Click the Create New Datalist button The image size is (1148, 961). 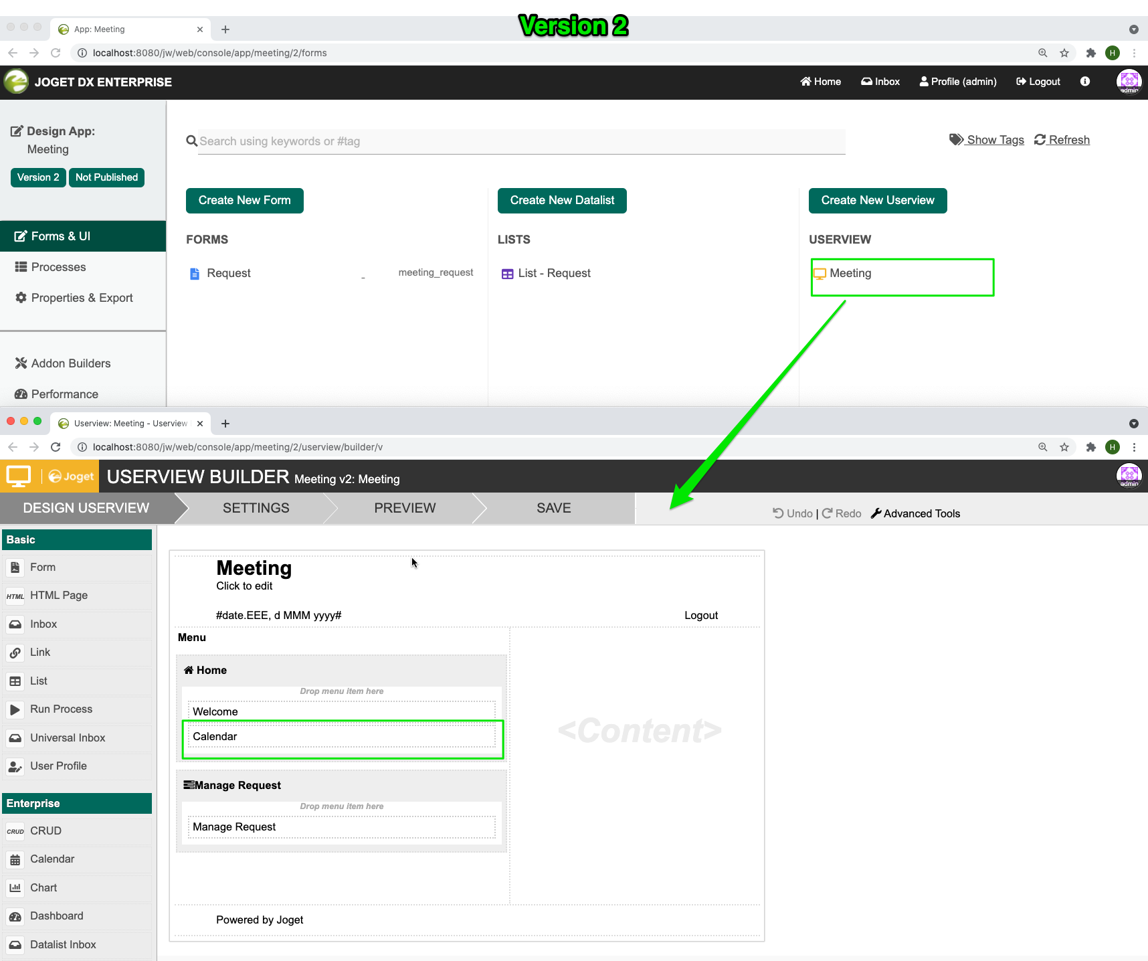[562, 201]
